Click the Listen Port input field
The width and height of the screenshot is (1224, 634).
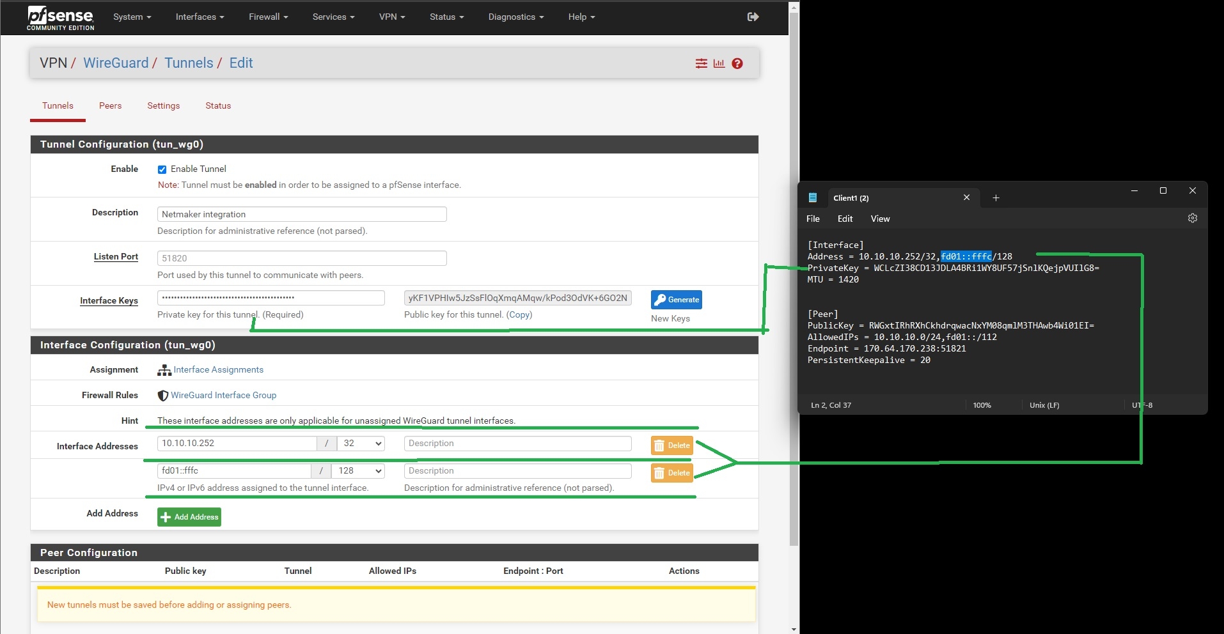pyautogui.click(x=302, y=258)
